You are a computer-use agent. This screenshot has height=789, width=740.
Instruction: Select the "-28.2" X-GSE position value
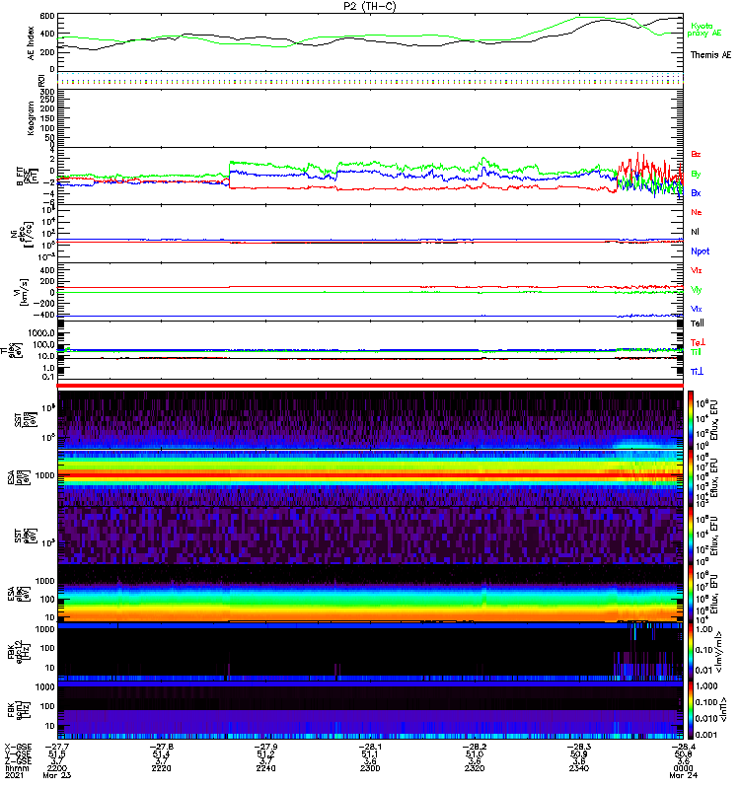(475, 747)
